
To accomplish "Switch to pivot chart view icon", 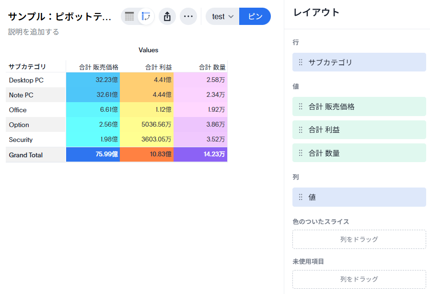I will pyautogui.click(x=146, y=16).
